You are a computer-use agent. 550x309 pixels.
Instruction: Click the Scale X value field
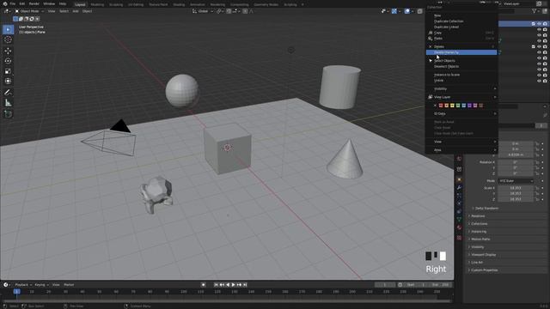point(516,188)
